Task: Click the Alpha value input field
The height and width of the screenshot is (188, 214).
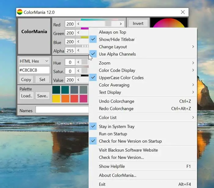Action: [x=70, y=51]
